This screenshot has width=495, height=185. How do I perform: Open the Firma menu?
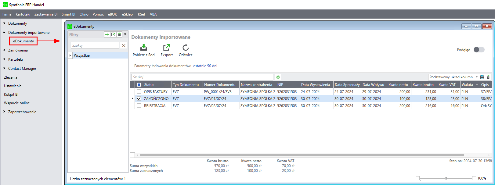7,14
